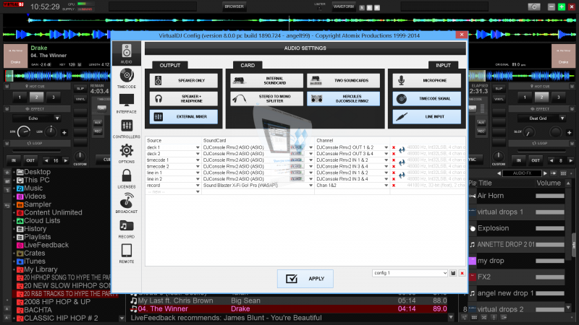Remove the deck 1 audio row
Viewport: 579px width, 325px height.
394,147
